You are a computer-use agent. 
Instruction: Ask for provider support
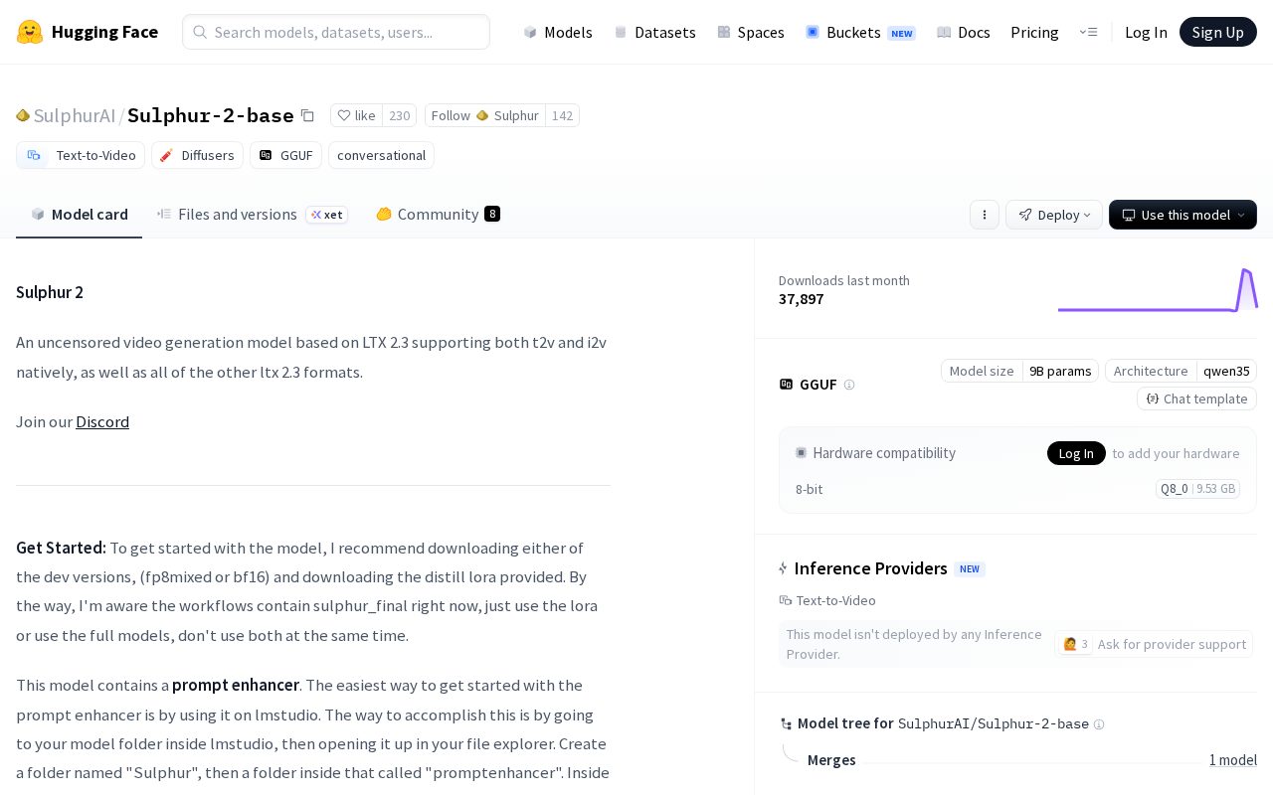pyautogui.click(x=1154, y=644)
